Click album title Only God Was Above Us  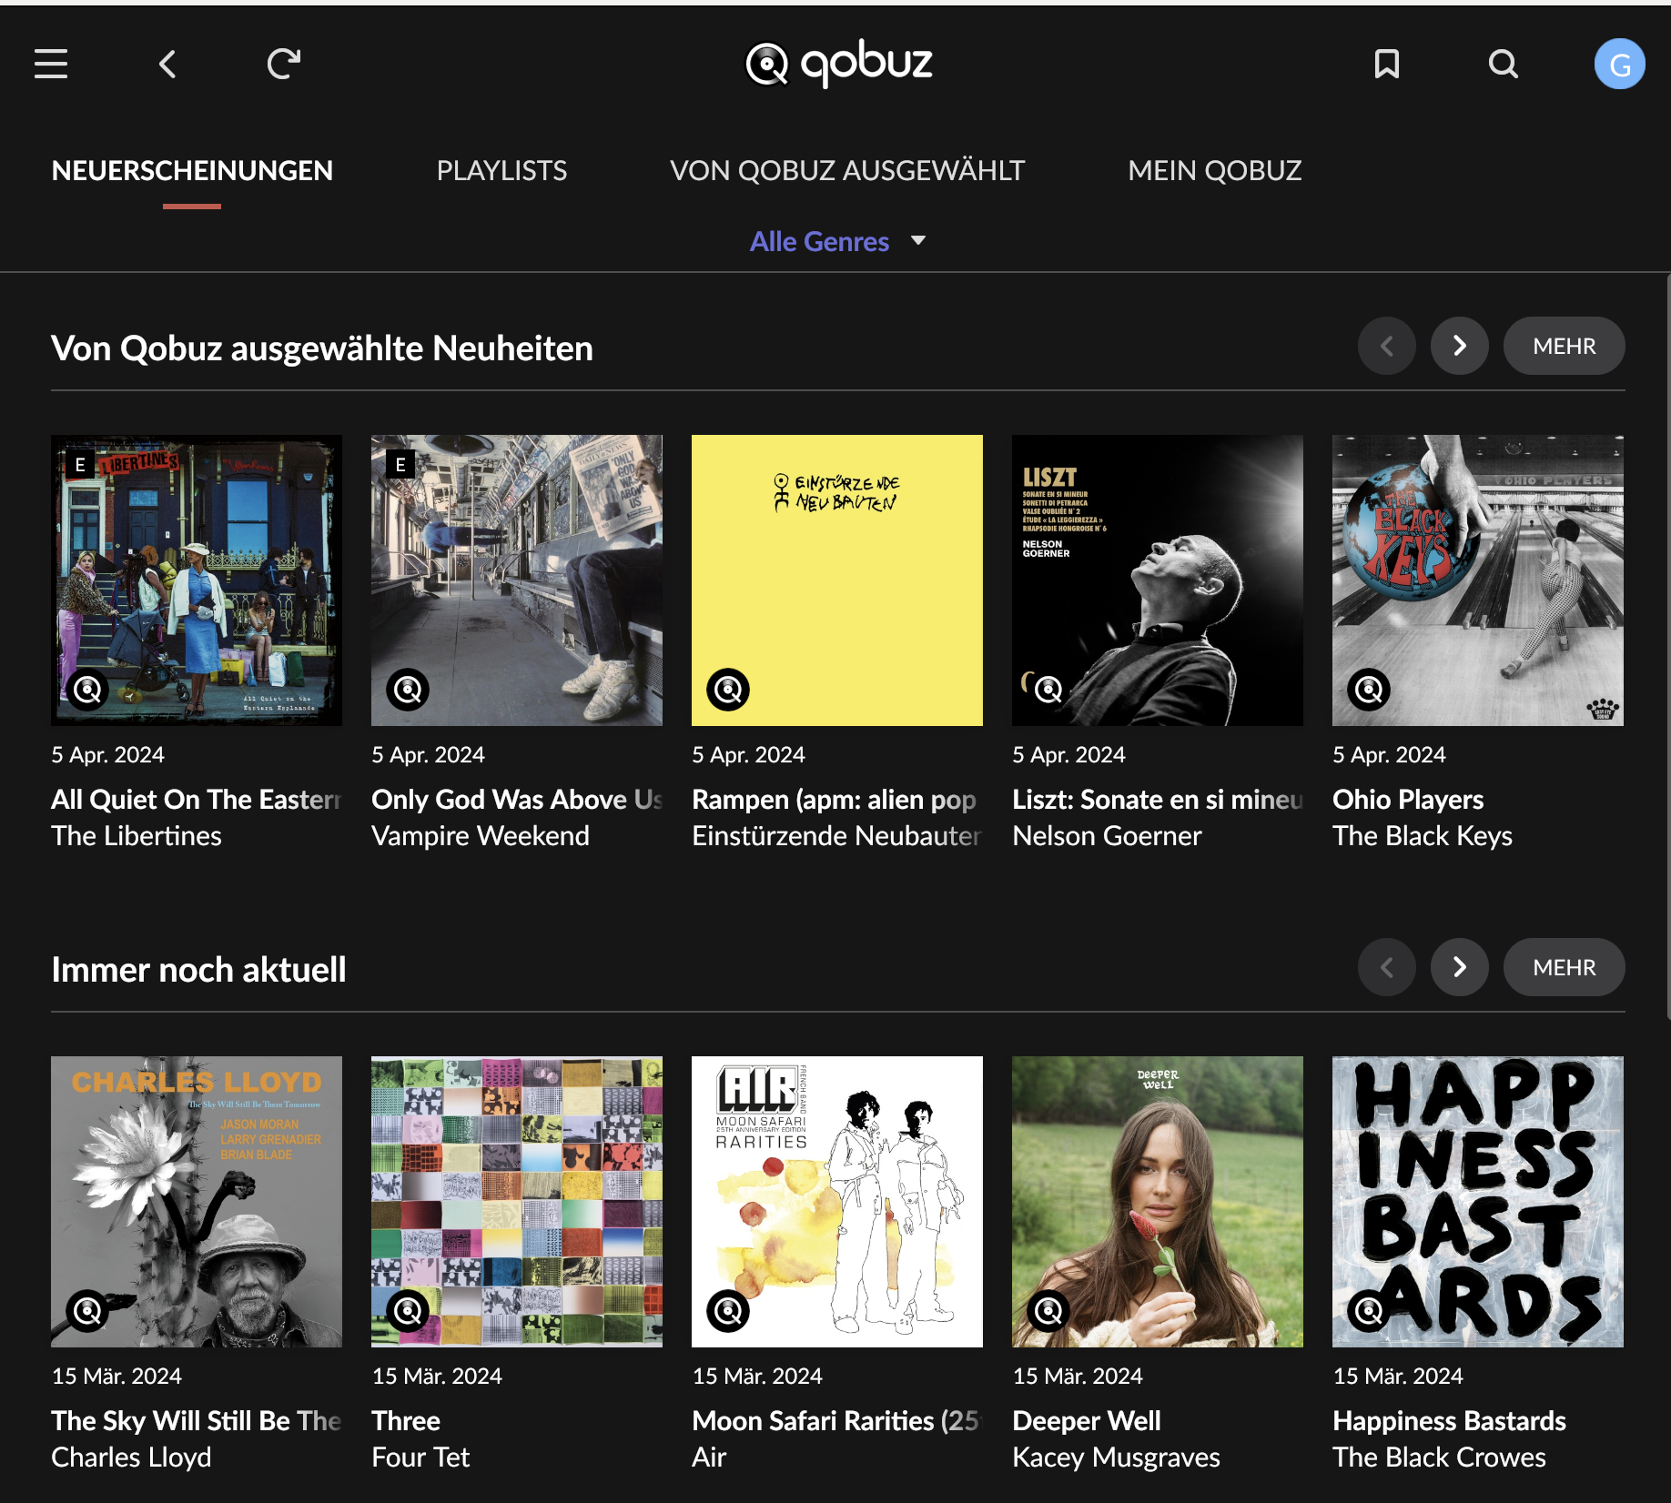point(517,799)
